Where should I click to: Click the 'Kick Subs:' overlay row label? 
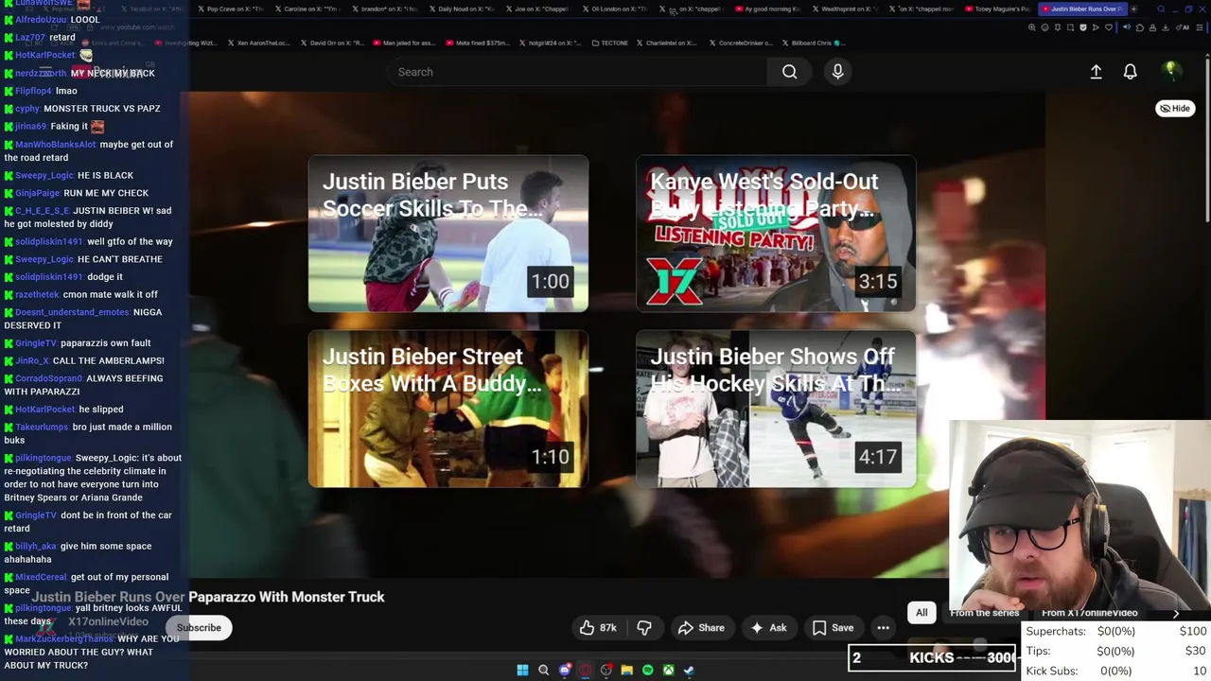[1052, 671]
